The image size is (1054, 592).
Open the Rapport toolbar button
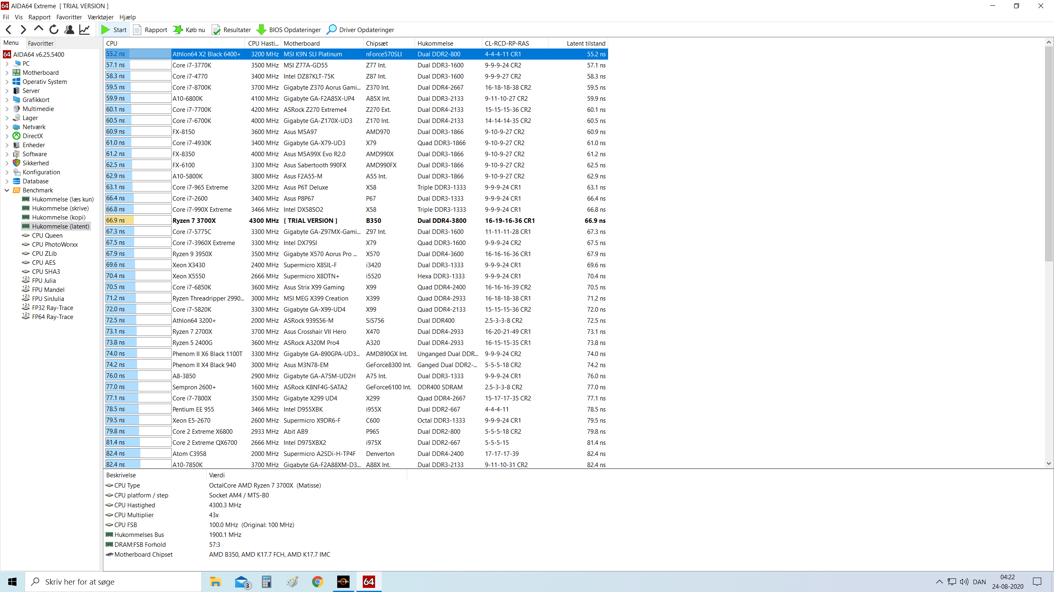tap(150, 30)
